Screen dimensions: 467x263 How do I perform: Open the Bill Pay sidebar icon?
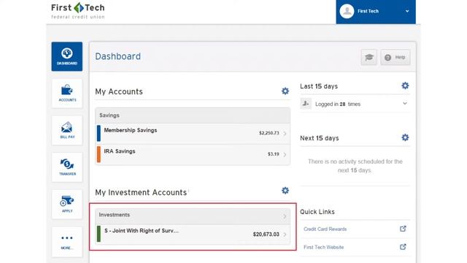click(67, 130)
